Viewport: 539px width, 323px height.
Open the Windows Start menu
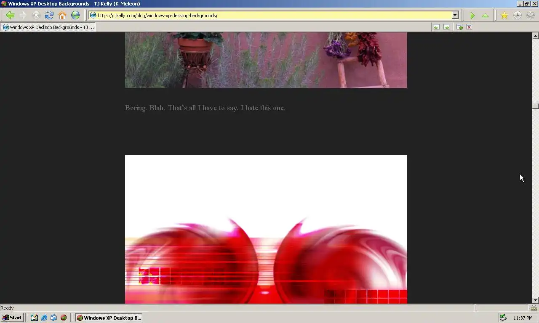click(x=12, y=318)
